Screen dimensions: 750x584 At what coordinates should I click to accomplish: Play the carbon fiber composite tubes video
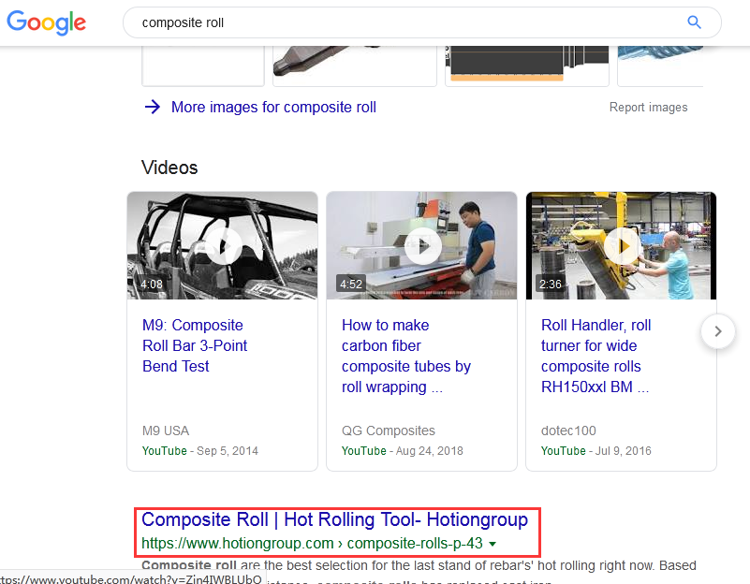tap(422, 245)
